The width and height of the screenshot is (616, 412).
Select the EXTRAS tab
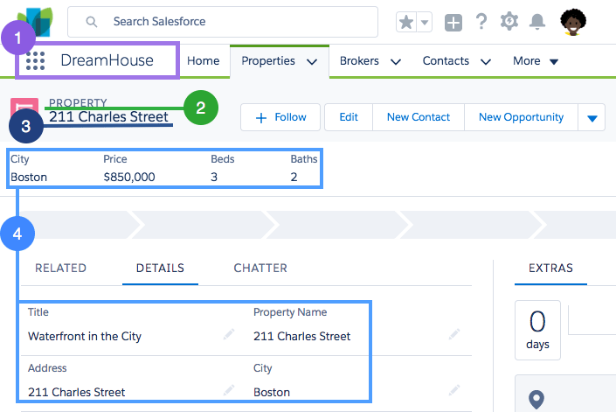pos(550,269)
